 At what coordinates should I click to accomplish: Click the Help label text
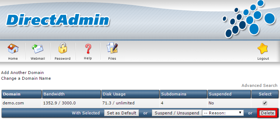point(88,58)
